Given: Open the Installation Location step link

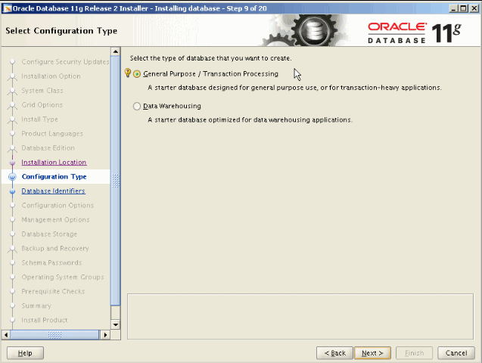Looking at the screenshot, I should pyautogui.click(x=54, y=162).
